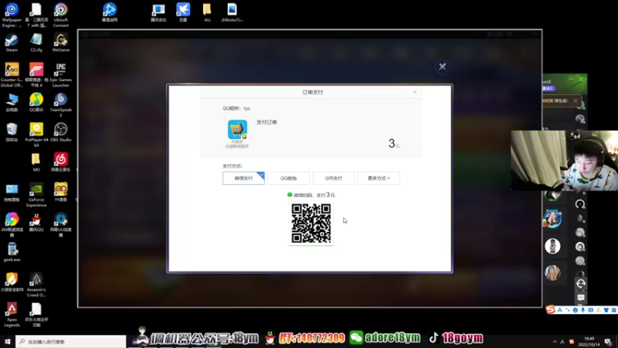The image size is (618, 348).
Task: Launch Steam from desktop
Action: 12,43
